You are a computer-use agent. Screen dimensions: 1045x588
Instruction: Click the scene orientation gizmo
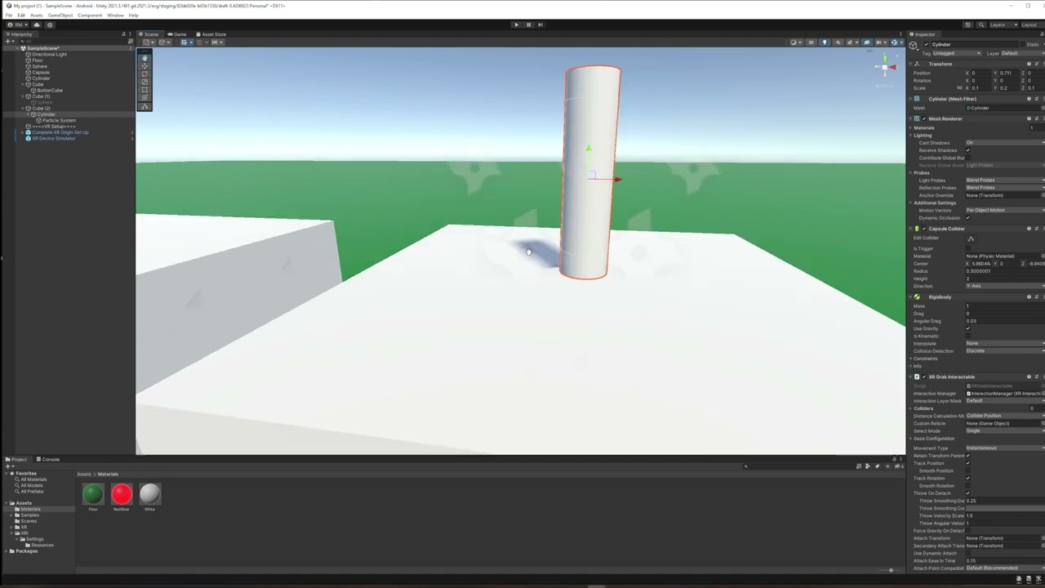[x=885, y=67]
